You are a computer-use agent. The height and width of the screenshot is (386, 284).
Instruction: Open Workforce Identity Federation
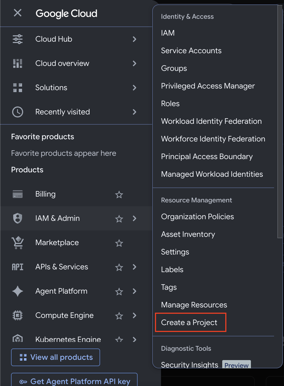(213, 139)
